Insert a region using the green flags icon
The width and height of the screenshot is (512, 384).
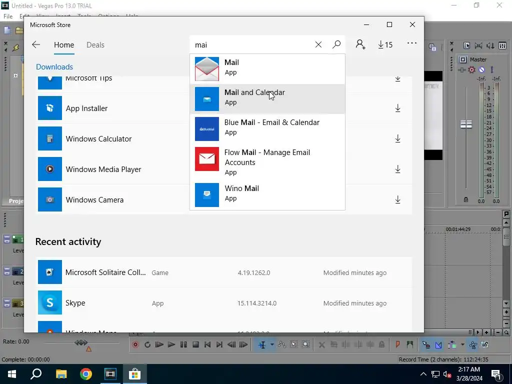point(410,344)
